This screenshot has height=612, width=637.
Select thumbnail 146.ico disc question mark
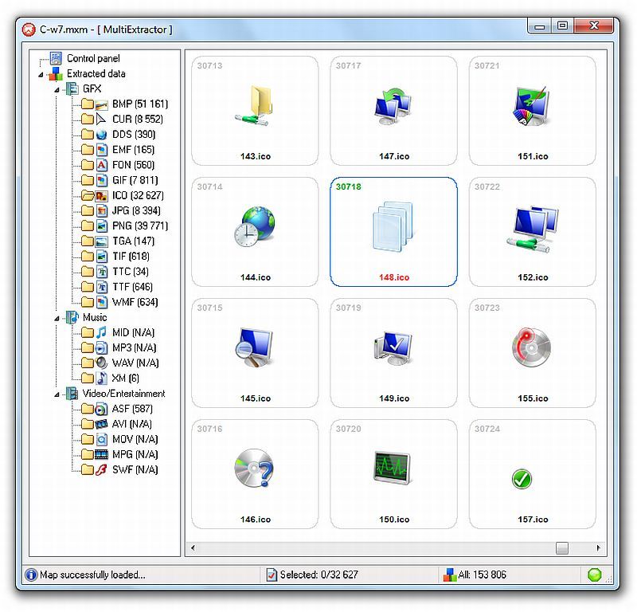255,474
